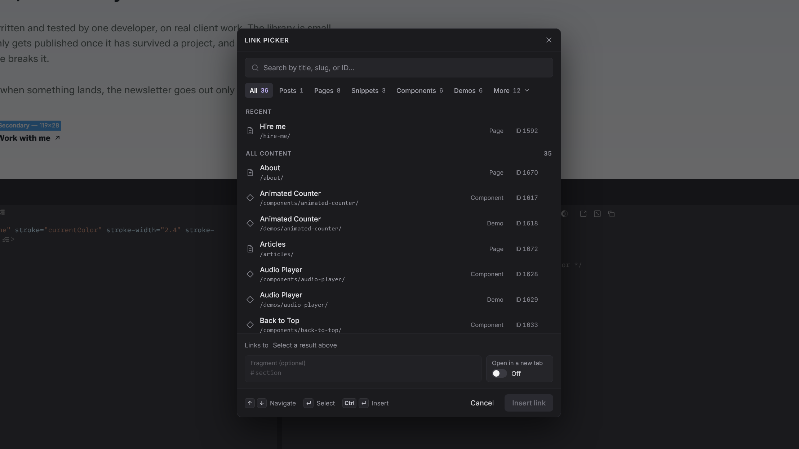Open preview in new window icon behind dialog
799x449 pixels.
tap(583, 214)
